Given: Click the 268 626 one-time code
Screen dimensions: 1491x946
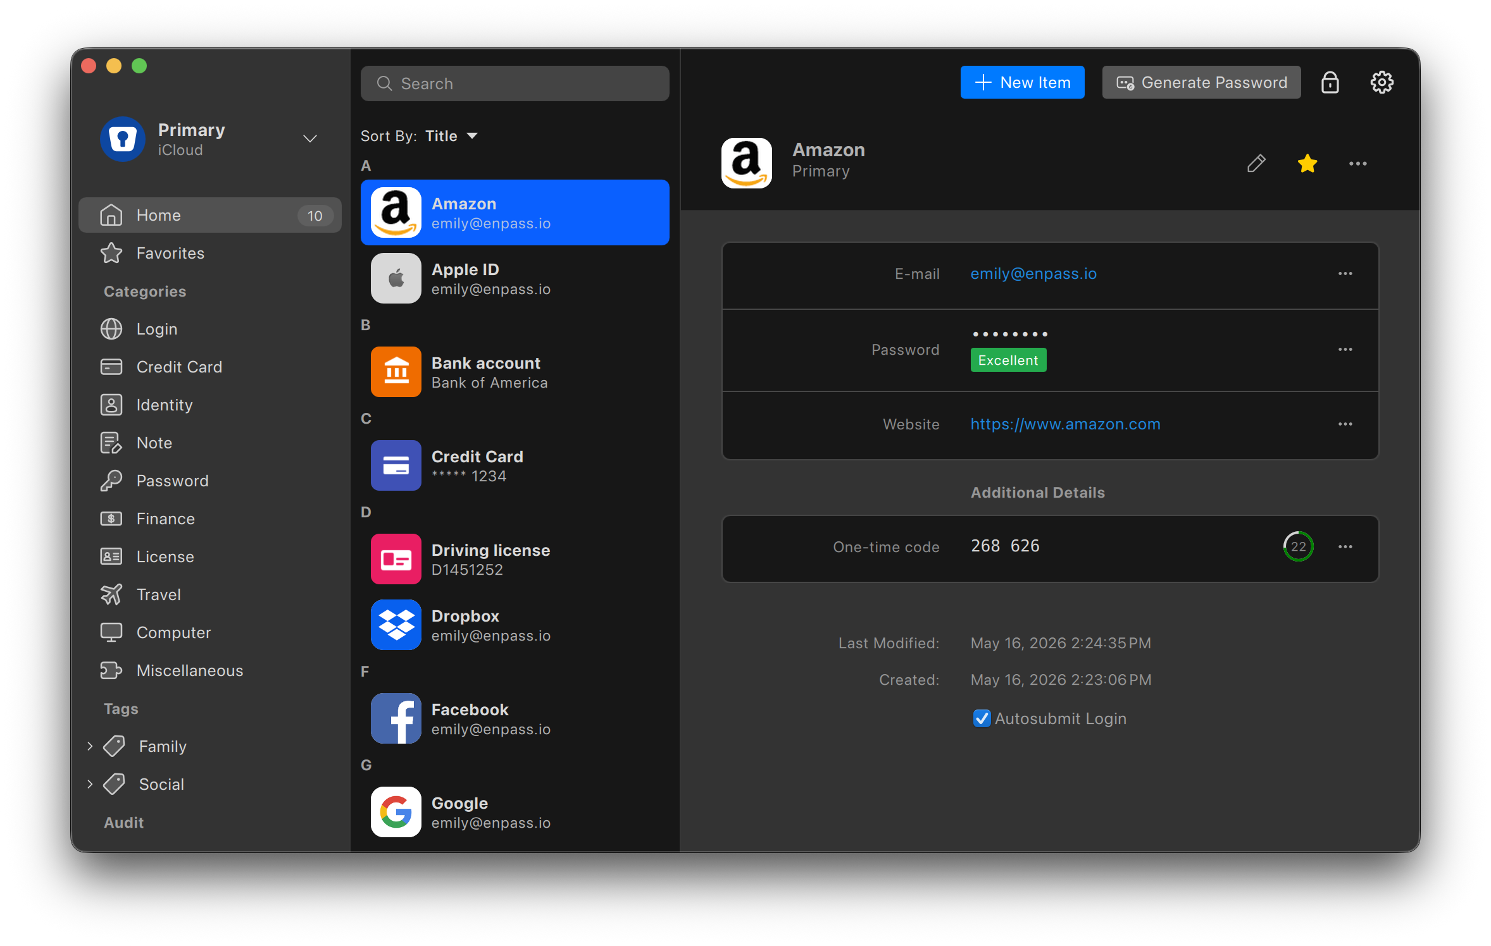Looking at the screenshot, I should (1005, 546).
